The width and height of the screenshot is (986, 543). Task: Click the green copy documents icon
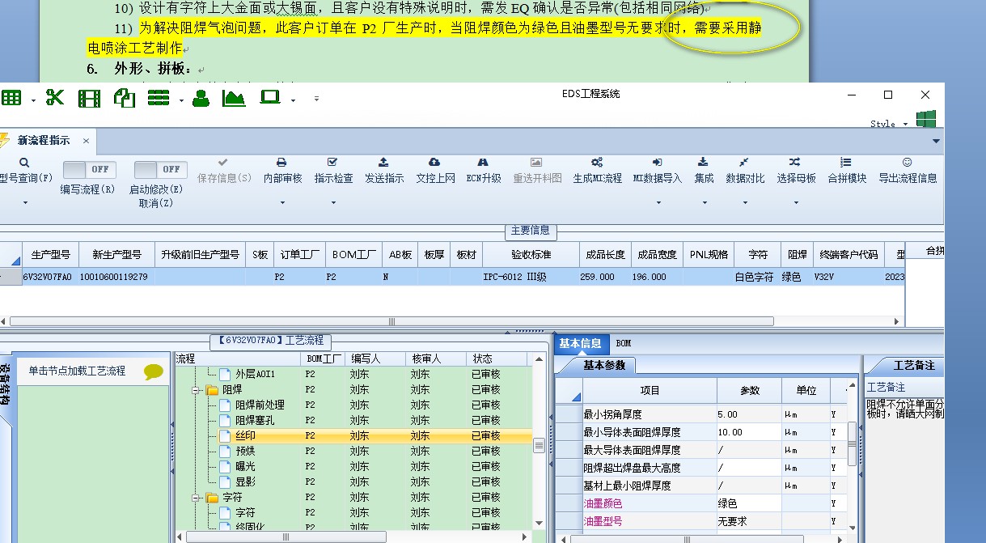pyautogui.click(x=125, y=99)
